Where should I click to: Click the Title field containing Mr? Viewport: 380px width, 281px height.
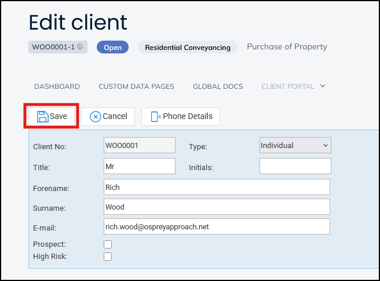(139, 166)
